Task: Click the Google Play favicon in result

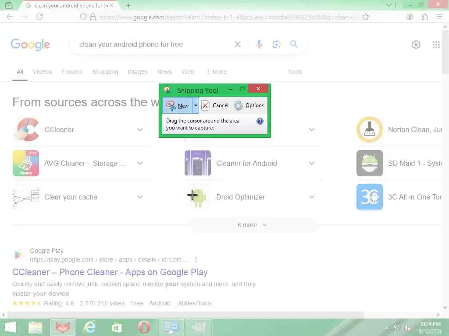Action: (x=18, y=255)
